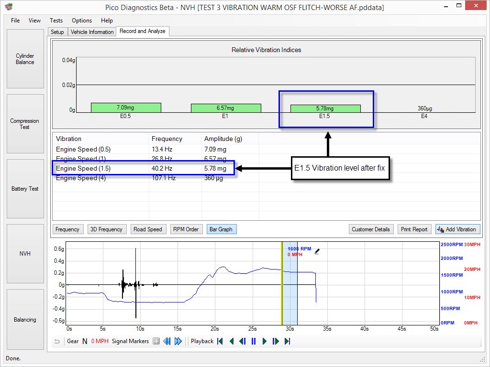Click the 40.2 Hz frequency cell
This screenshot has width=490, height=367.
pos(162,169)
